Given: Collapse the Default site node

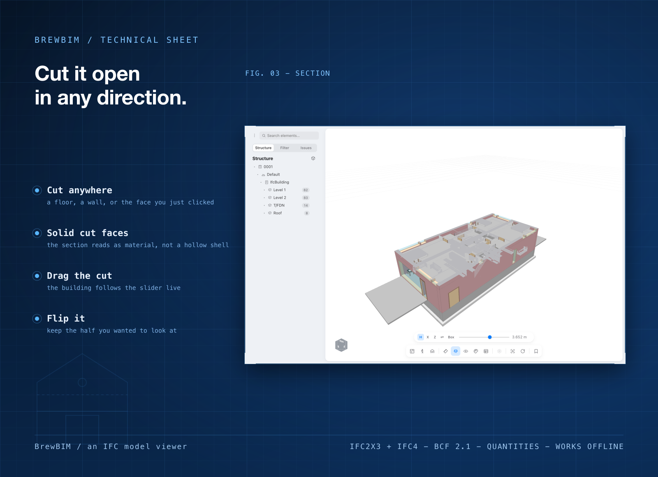Looking at the screenshot, I should point(258,175).
